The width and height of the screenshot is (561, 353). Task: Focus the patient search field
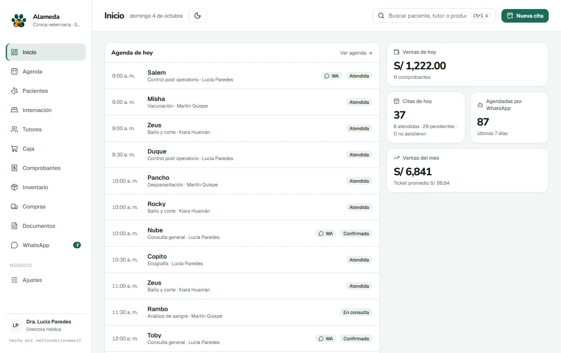434,16
